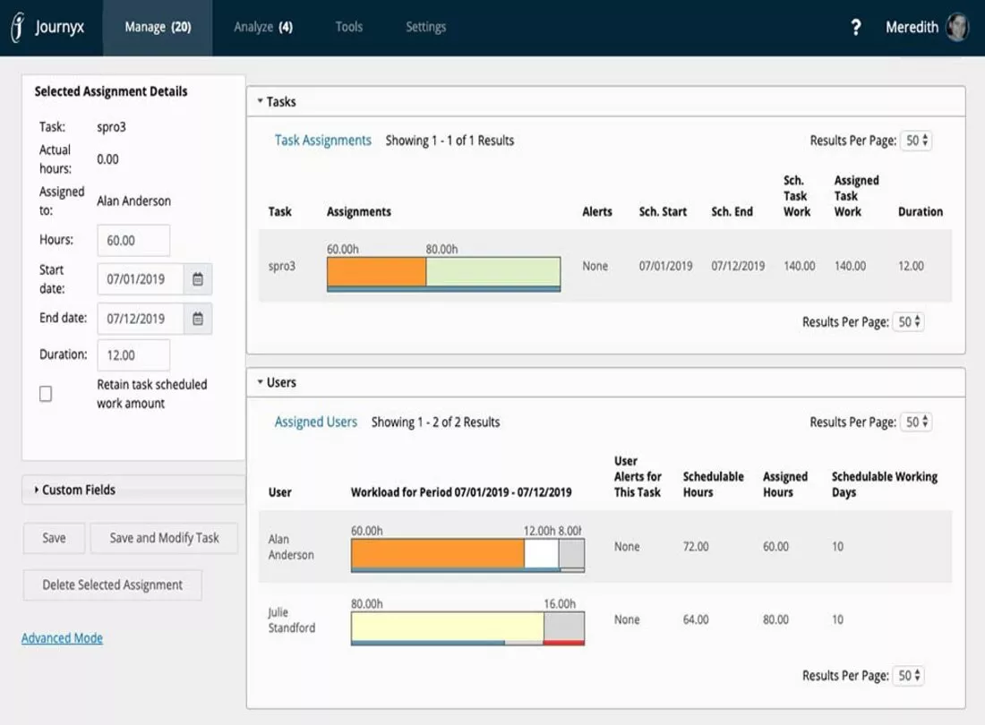985x725 pixels.
Task: Open the Manage menu tab
Action: [158, 27]
